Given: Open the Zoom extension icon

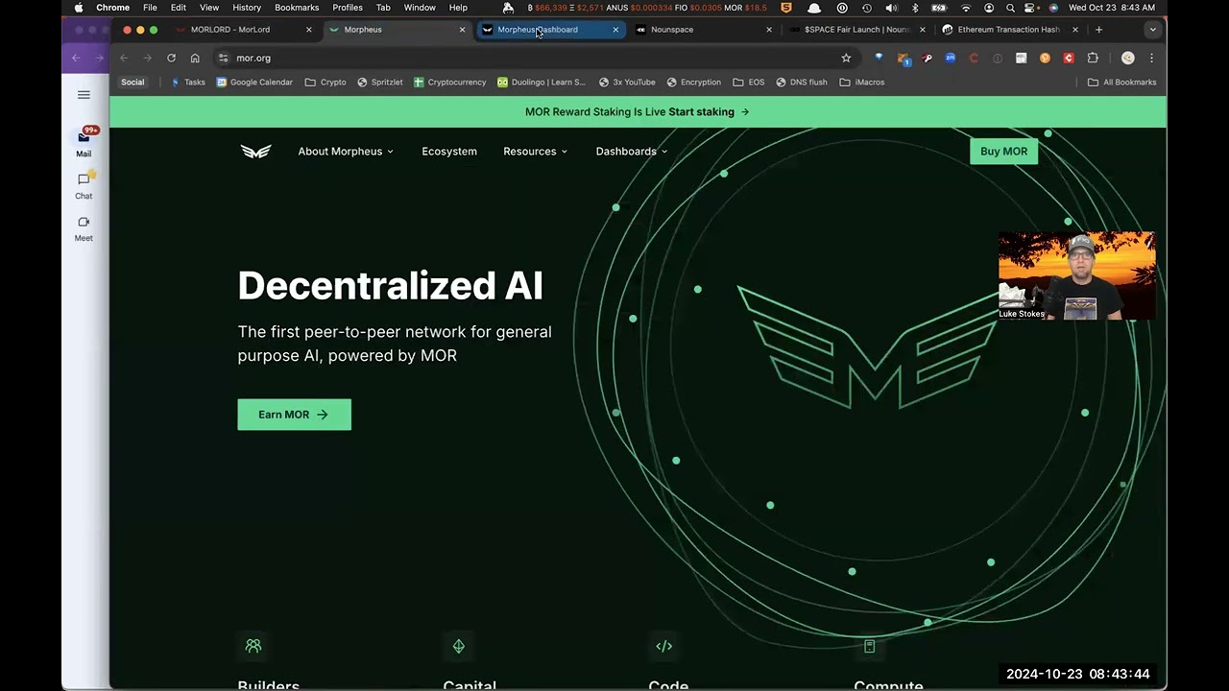Looking at the screenshot, I should [950, 58].
